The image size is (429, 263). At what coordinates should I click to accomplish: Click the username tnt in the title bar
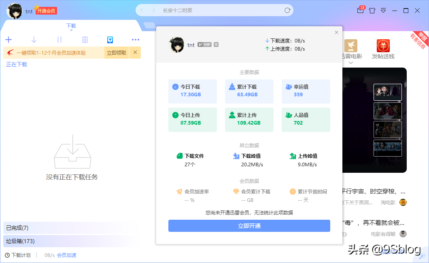[29, 11]
